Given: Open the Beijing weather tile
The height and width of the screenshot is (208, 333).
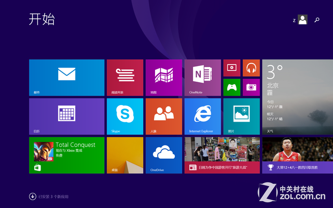Looking at the screenshot, I should tap(298, 97).
